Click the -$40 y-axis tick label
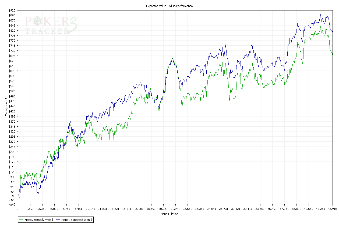Screen dimensions: 339x227 [x=12, y=204]
